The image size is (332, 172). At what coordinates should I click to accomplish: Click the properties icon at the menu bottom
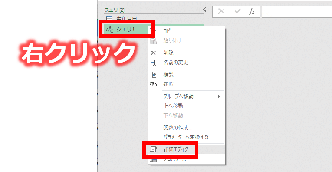click(x=153, y=160)
